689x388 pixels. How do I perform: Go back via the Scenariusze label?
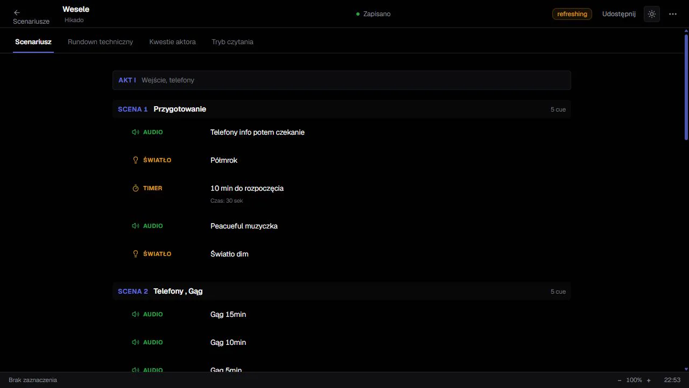pyautogui.click(x=31, y=22)
